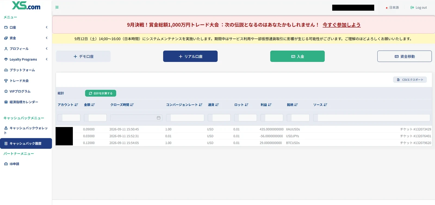Open the XS.com logo home
Image resolution: width=435 pixels, height=205 pixels.
(26, 6)
